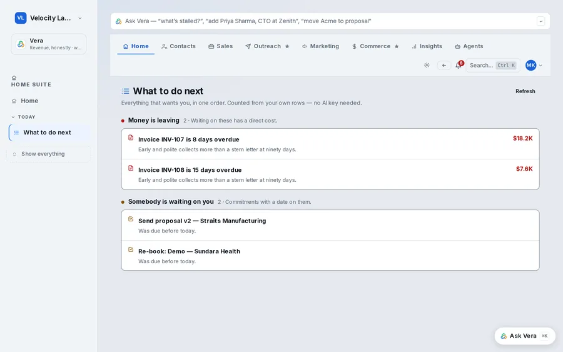Expand Show everything in the sidebar
The height and width of the screenshot is (352, 563).
click(48, 154)
